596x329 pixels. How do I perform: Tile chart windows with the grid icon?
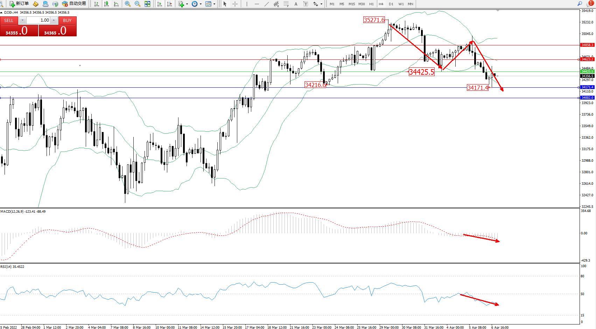click(147, 4)
